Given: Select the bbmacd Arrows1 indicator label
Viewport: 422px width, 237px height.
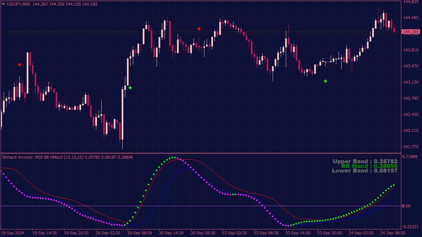Looking at the screenshot, I should point(68,157).
